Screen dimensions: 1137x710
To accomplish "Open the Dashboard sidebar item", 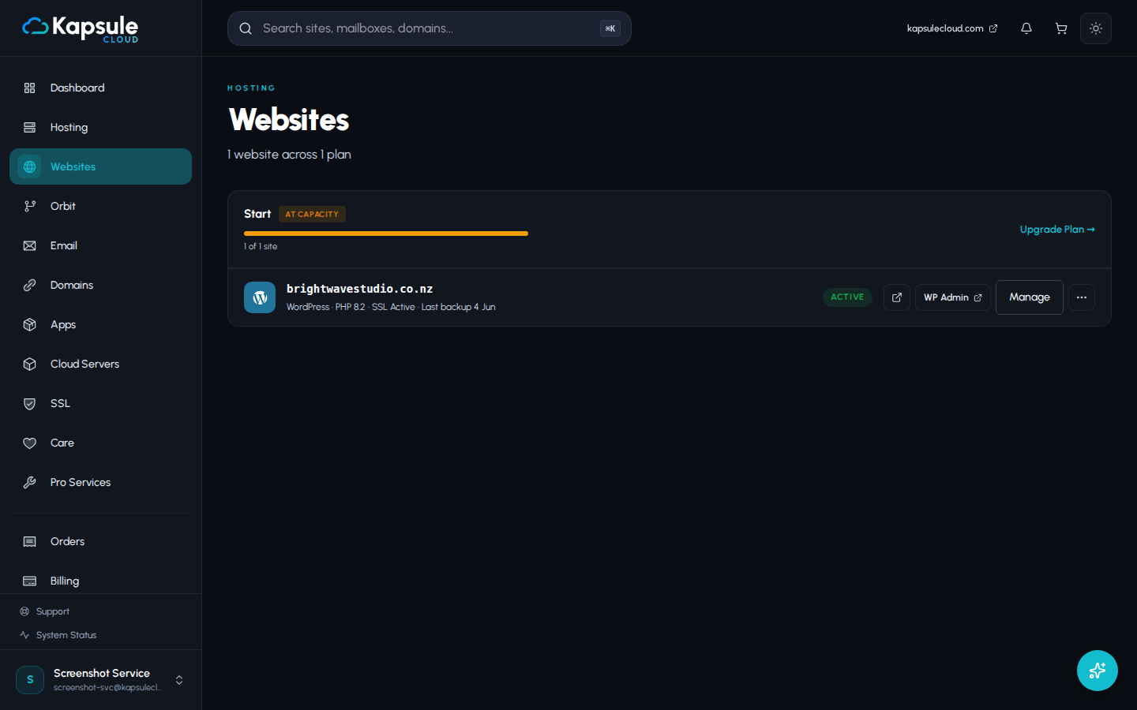I will click(x=100, y=88).
